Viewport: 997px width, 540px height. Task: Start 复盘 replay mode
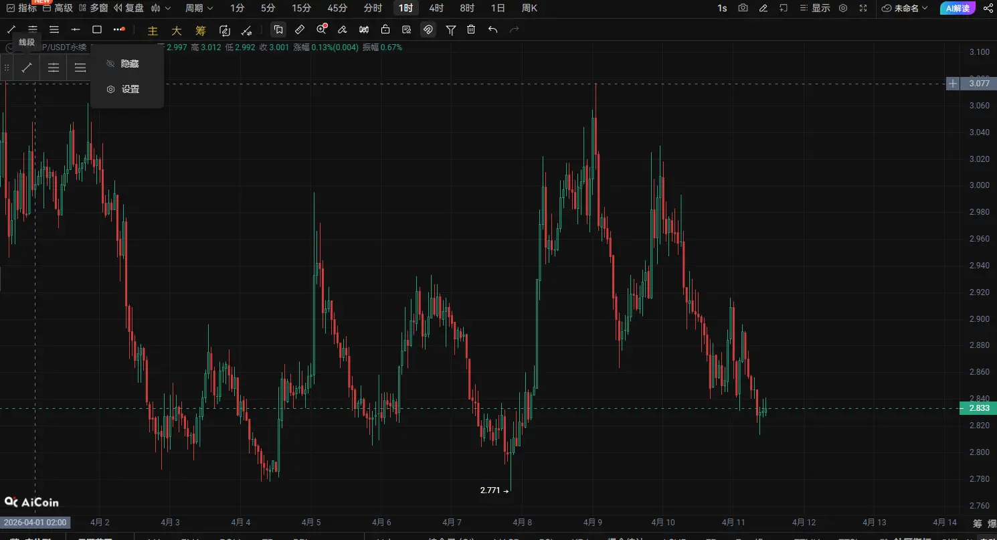[x=128, y=8]
